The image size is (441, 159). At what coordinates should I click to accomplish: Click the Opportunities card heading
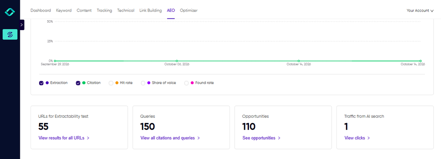coord(255,116)
